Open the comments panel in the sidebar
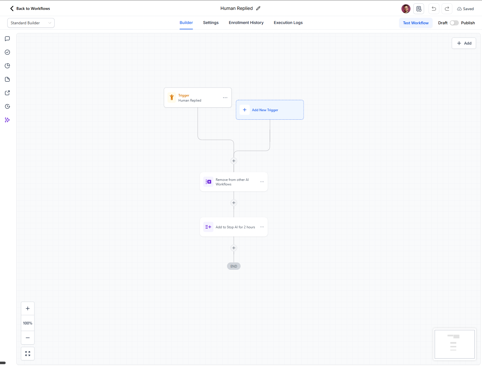This screenshot has width=482, height=366. coord(7,39)
